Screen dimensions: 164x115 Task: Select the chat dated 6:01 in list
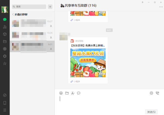click(x=32, y=46)
